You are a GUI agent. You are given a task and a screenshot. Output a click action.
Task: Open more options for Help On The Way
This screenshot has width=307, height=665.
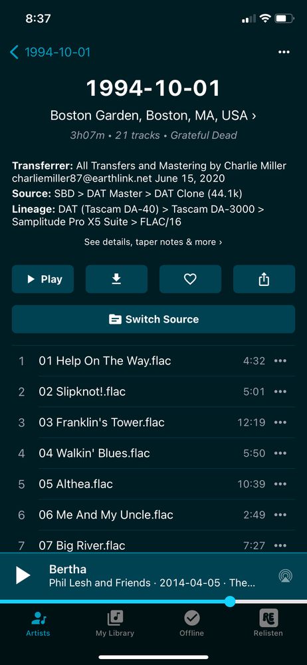point(280,361)
